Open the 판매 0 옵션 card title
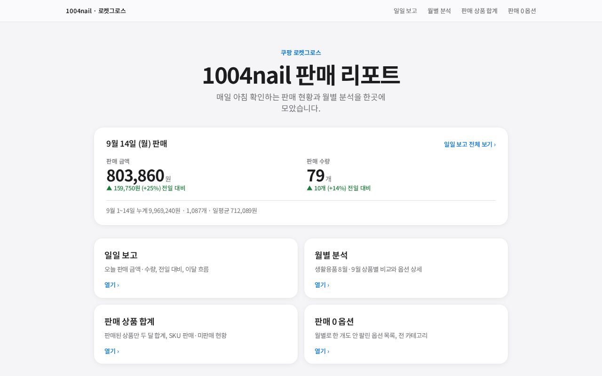 (x=334, y=321)
